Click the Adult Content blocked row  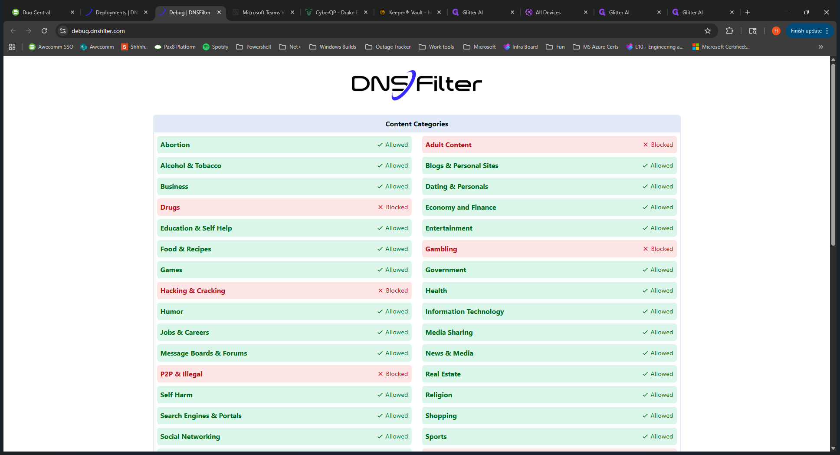549,145
